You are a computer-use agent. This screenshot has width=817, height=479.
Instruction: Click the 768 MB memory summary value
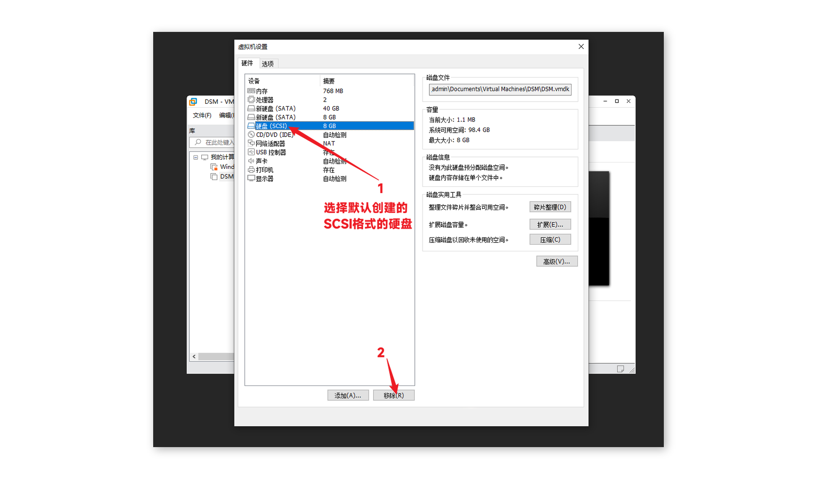point(333,91)
